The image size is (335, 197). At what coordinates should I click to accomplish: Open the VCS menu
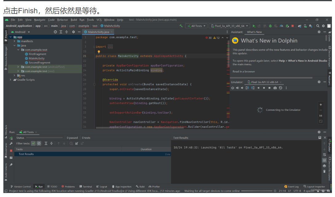pos(99,20)
